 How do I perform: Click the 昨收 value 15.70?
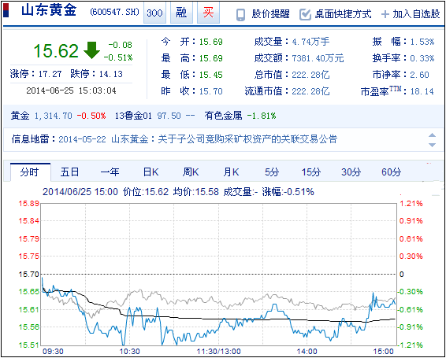pyautogui.click(x=210, y=91)
